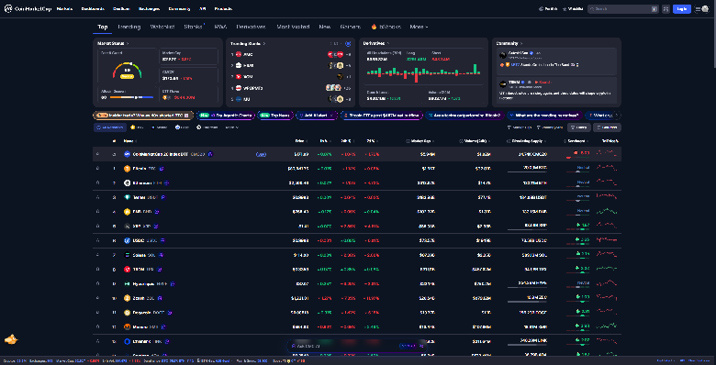Click the XRP coin logo icon
Screen dimensions: 716x365
click(x=128, y=226)
